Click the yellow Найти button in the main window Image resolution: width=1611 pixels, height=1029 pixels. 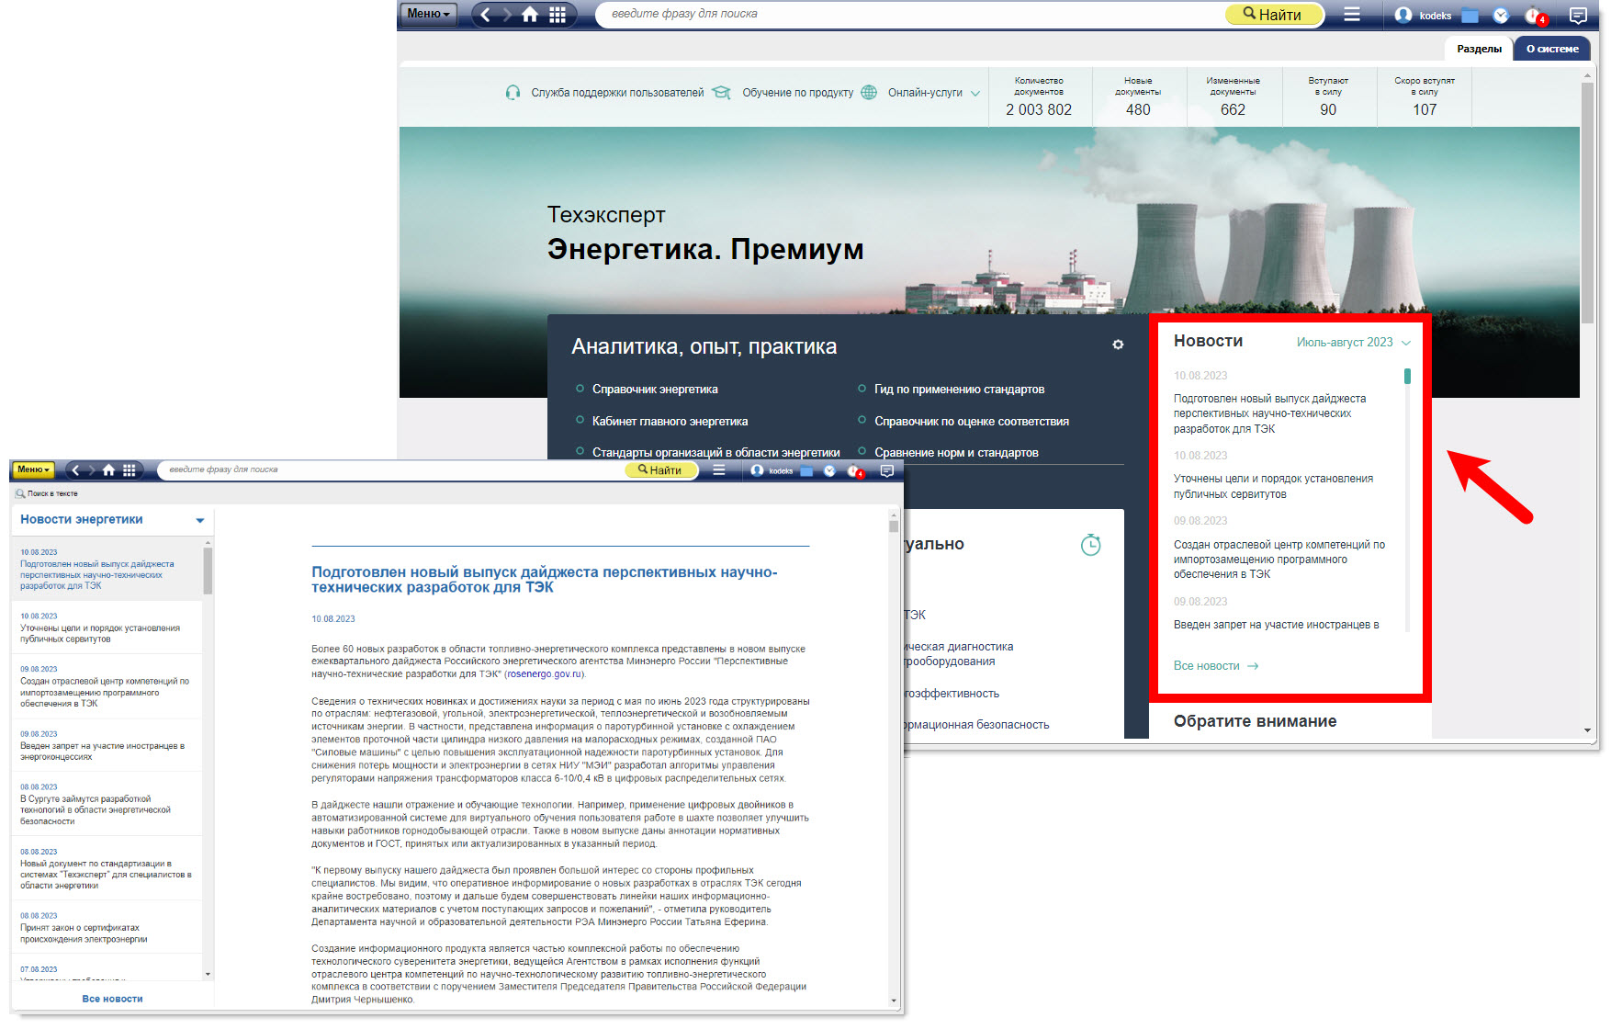pos(1274,14)
